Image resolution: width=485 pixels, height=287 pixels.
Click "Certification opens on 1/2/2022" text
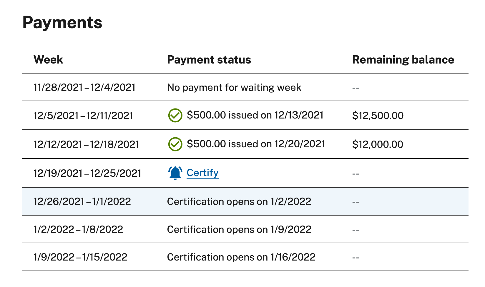coord(239,201)
